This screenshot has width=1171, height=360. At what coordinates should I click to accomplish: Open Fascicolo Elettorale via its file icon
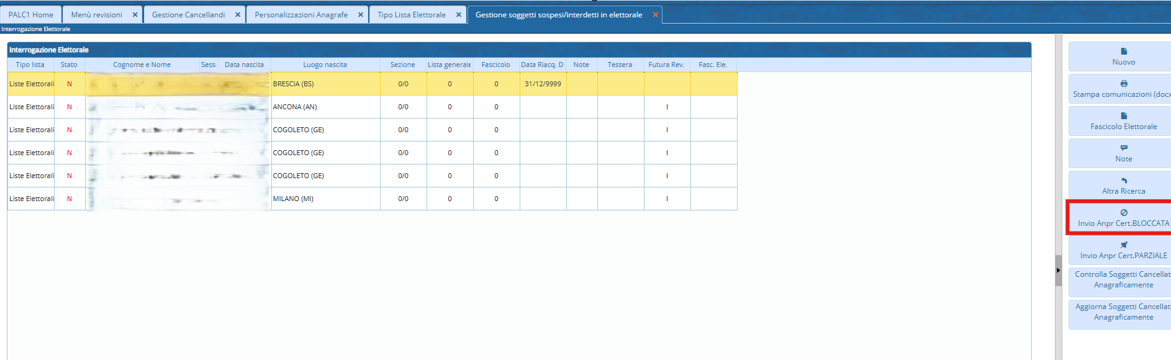point(1123,116)
